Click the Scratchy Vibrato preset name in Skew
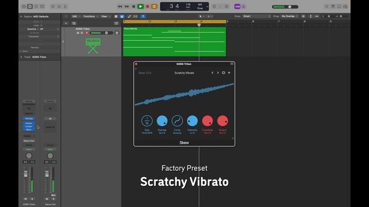The width and height of the screenshot is (369, 207). coord(184,73)
